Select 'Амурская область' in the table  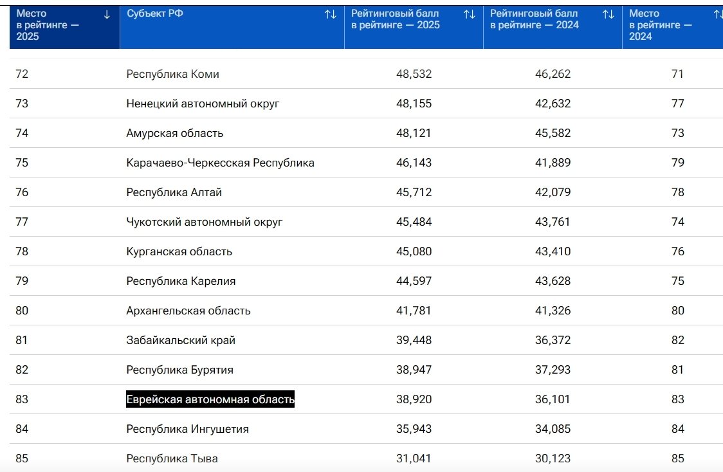click(x=174, y=133)
